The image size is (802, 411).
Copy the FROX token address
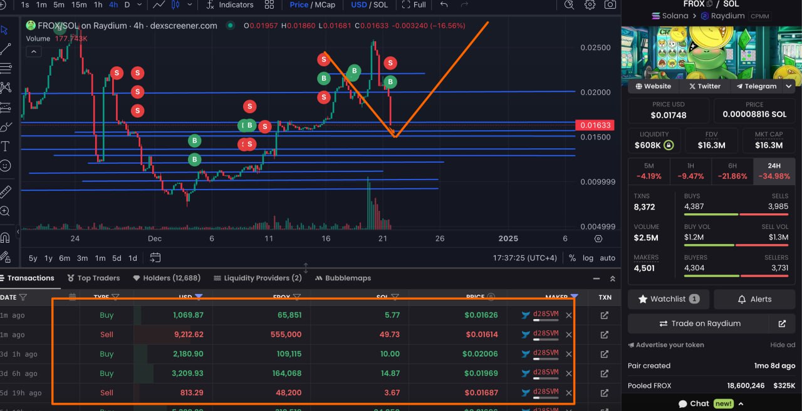(x=709, y=4)
